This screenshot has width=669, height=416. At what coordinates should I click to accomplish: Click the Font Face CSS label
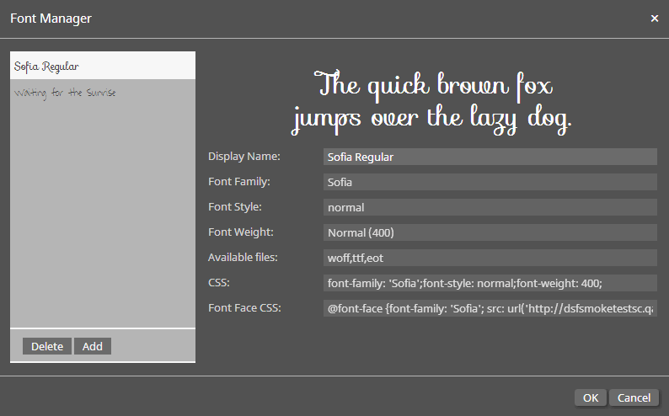pos(244,307)
